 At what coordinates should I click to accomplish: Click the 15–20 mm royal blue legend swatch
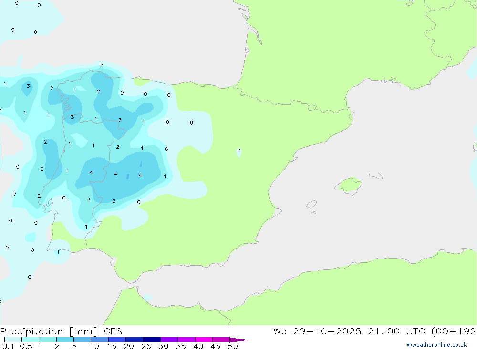[x=117, y=339]
